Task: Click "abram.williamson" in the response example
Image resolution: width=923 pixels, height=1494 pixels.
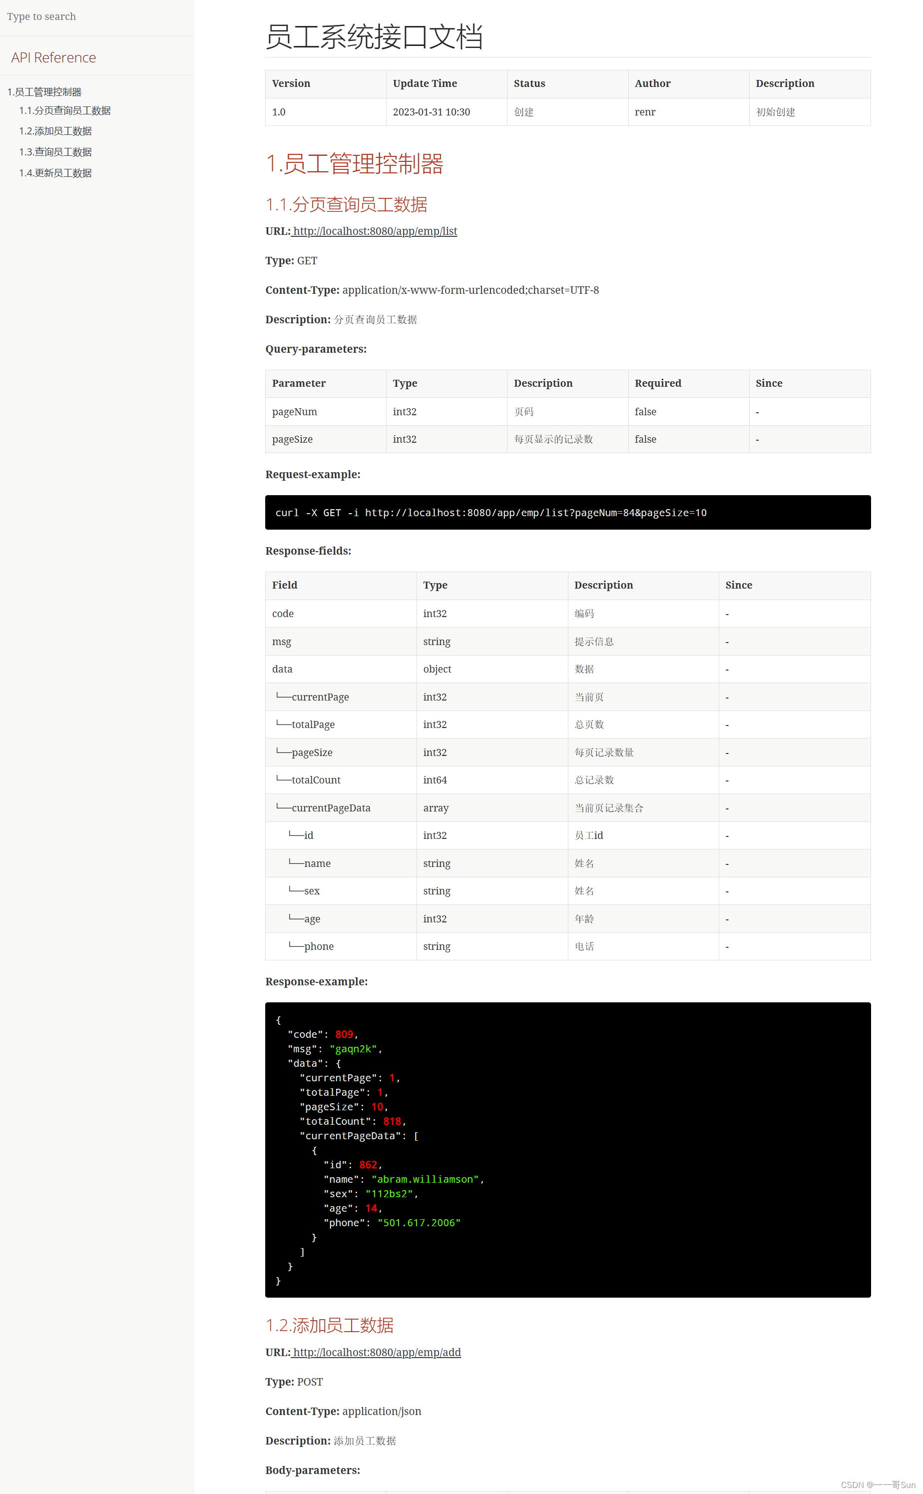Action: (x=426, y=1180)
